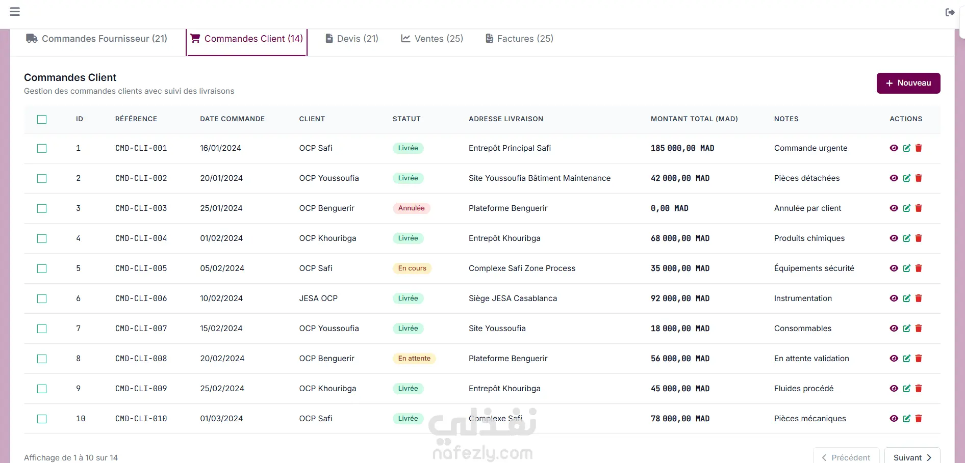View details of order CMD-CLI-009
The height and width of the screenshot is (463, 965).
(894, 389)
